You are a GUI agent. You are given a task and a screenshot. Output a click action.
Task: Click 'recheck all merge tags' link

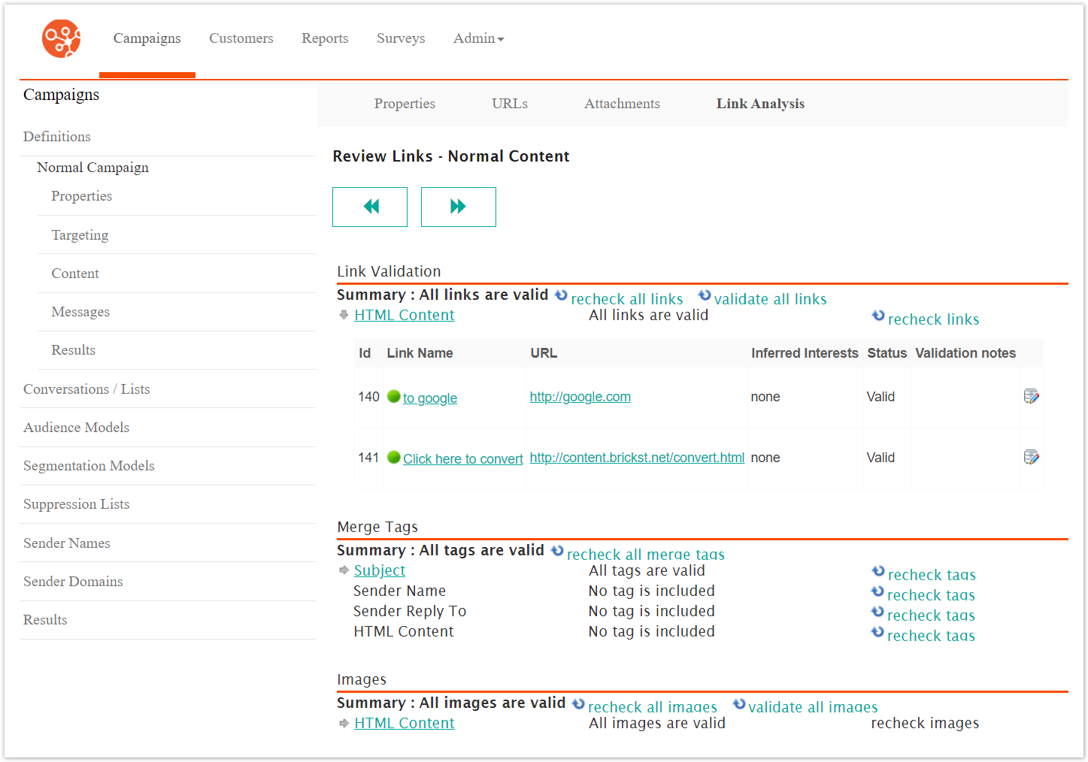645,555
